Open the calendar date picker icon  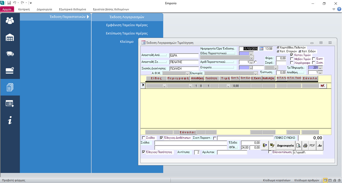click(x=261, y=49)
